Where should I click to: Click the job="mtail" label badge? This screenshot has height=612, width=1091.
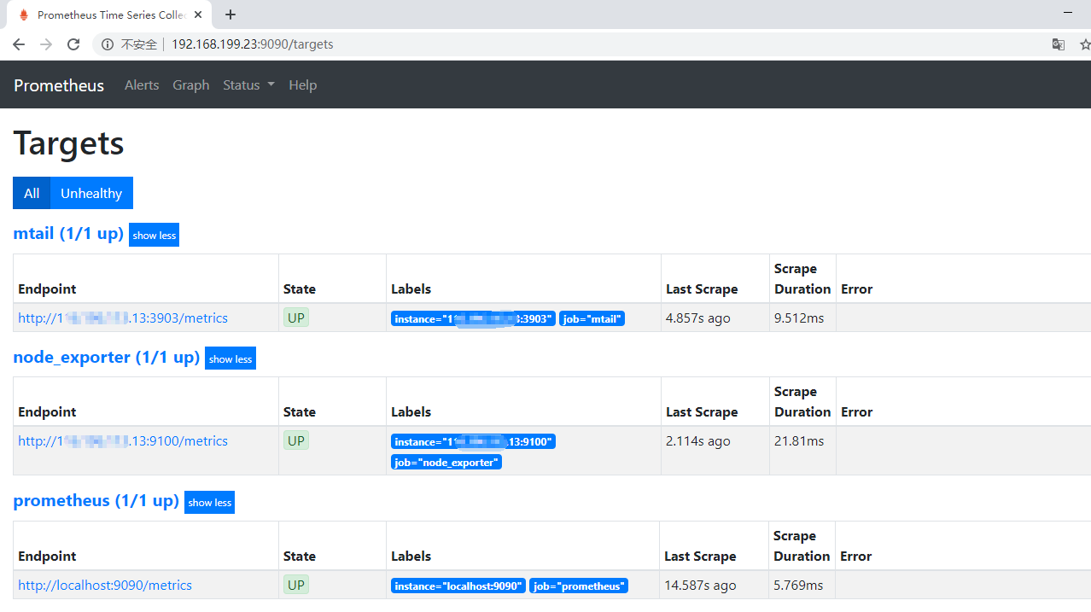coord(592,319)
